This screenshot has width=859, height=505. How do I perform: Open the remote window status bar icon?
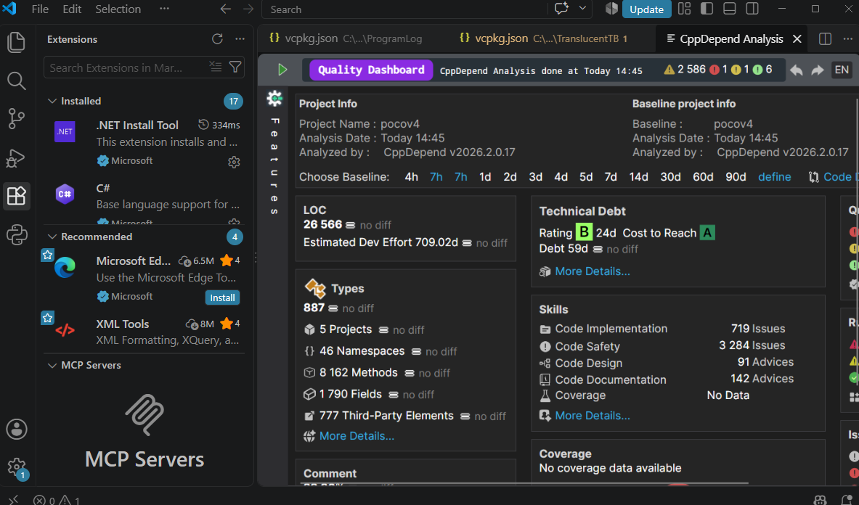(x=13, y=499)
